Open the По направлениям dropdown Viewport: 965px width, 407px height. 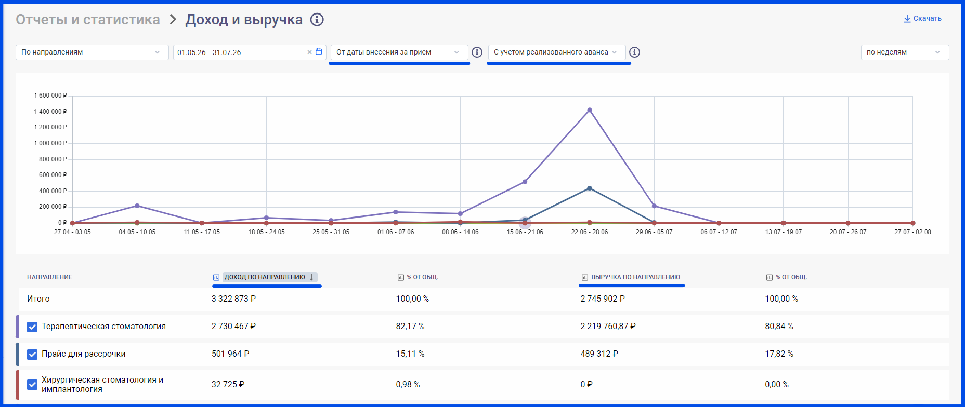[x=92, y=52]
